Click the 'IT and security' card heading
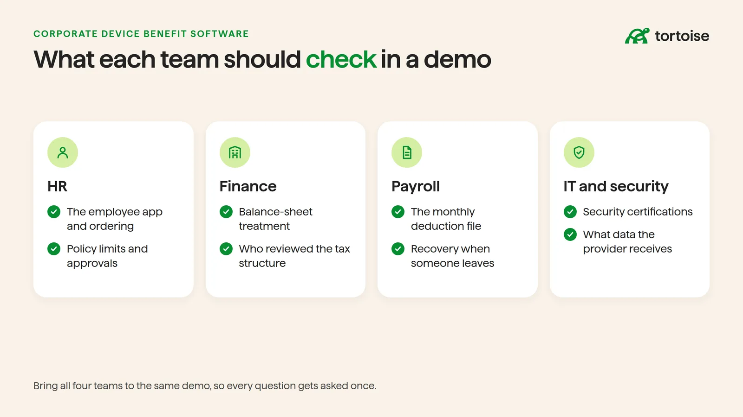The height and width of the screenshot is (417, 743). pos(616,186)
